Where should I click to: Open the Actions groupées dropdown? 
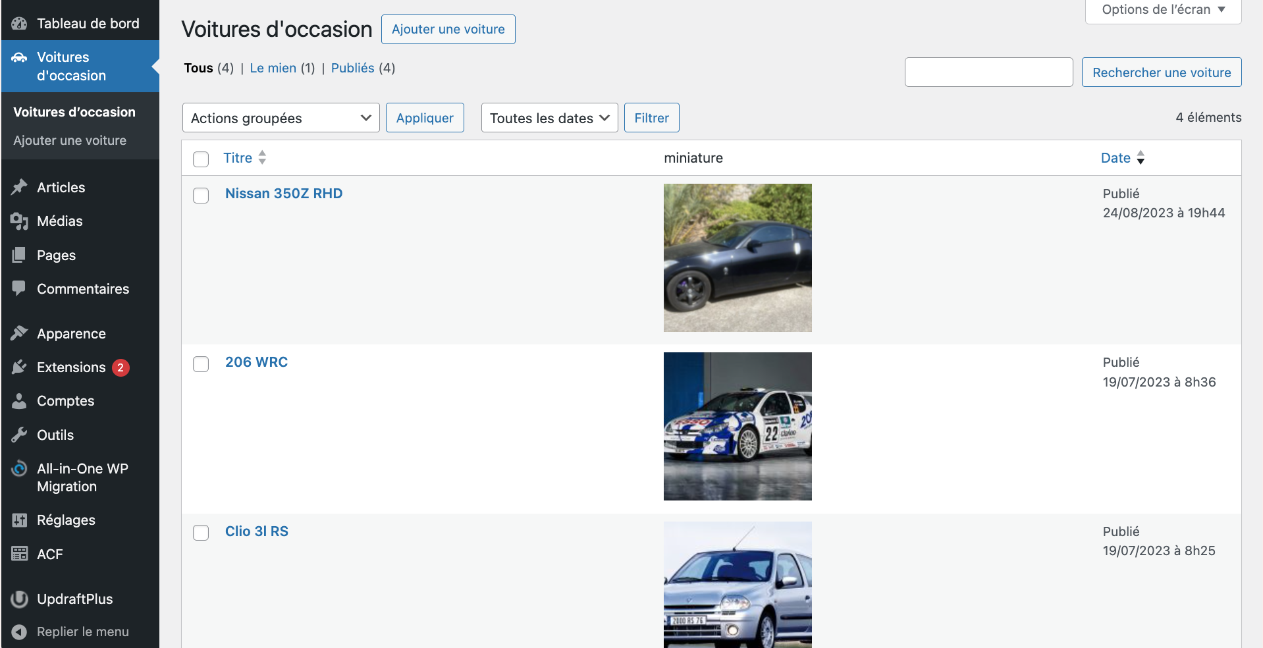pyautogui.click(x=281, y=118)
